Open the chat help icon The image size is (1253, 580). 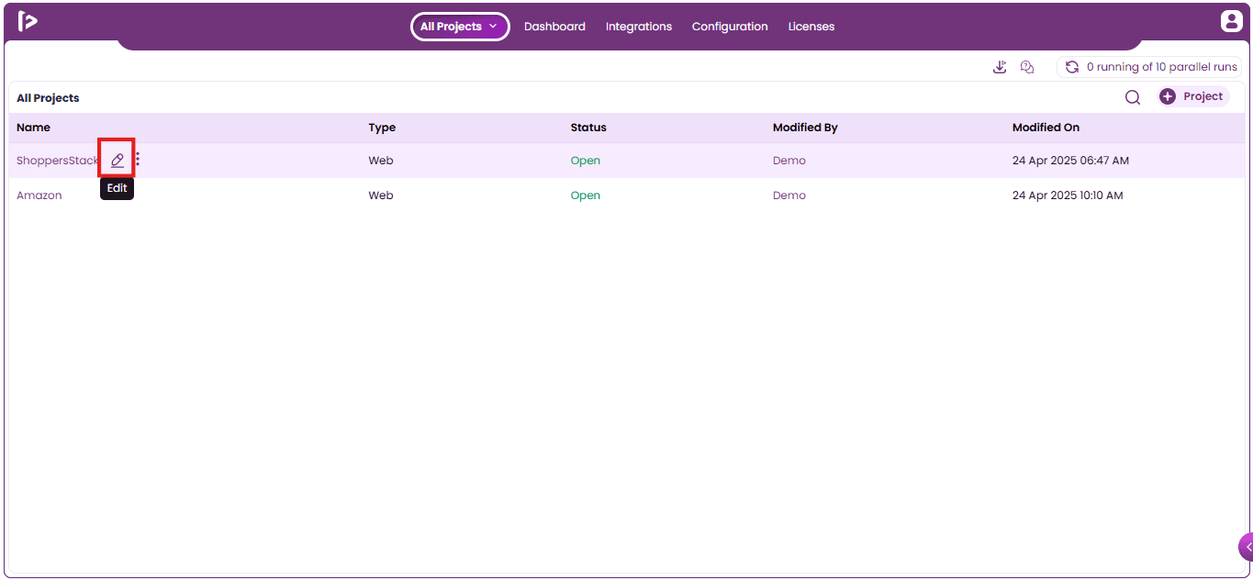point(1027,67)
